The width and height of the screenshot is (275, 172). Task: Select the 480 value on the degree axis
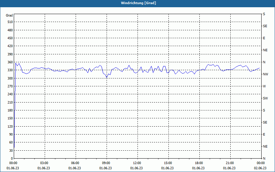pos(10,30)
